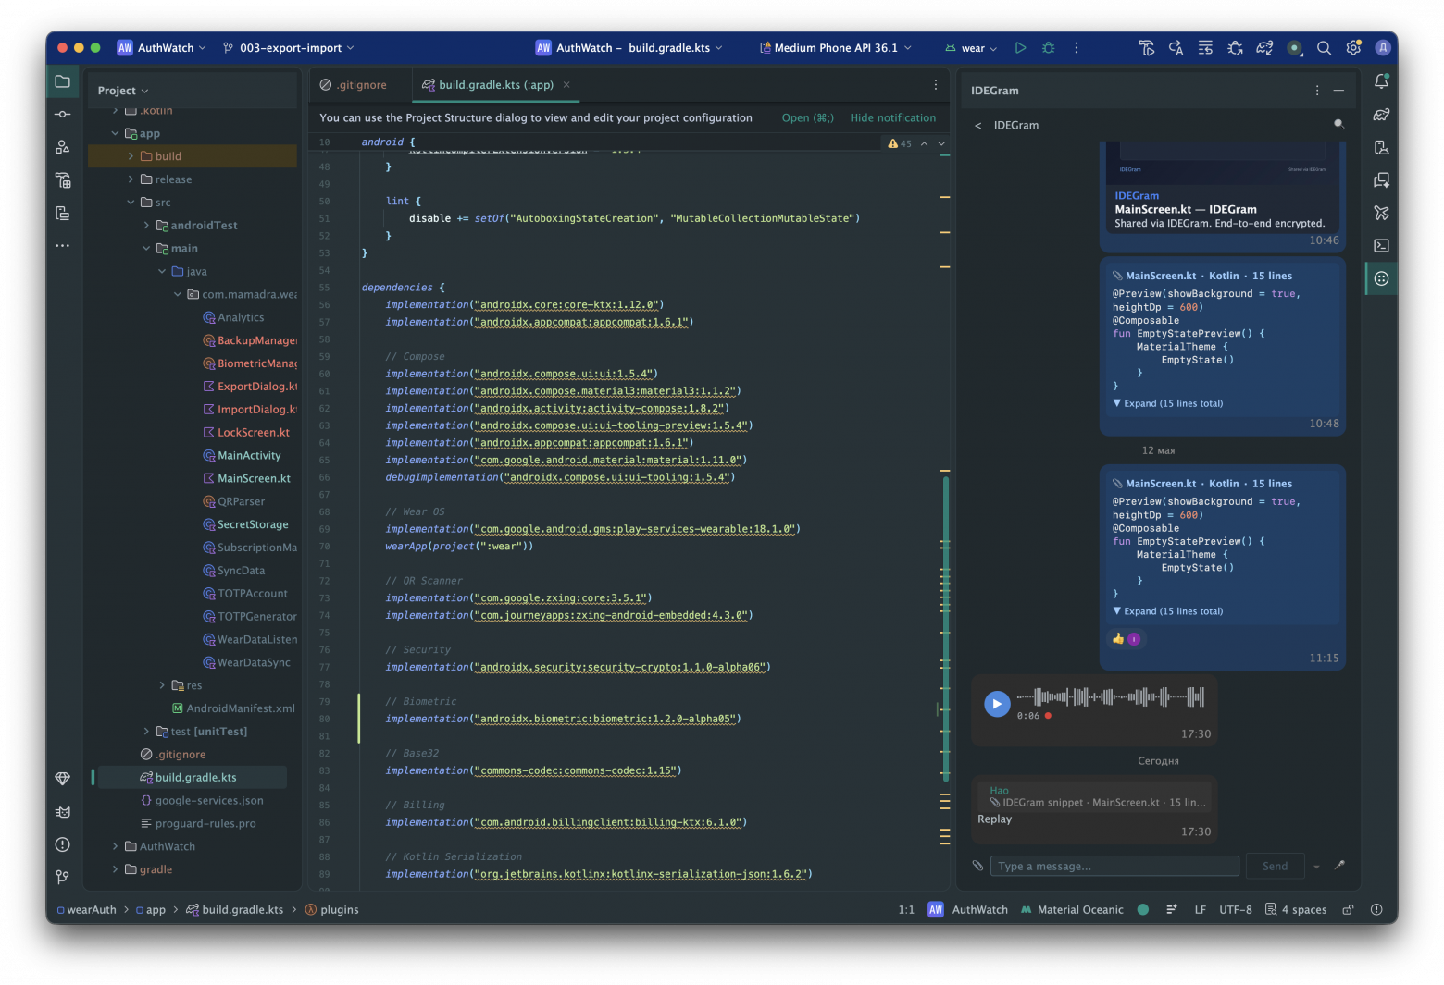Toggle Material theme accent circle in status bar
This screenshot has height=985, width=1444.
pyautogui.click(x=1143, y=910)
